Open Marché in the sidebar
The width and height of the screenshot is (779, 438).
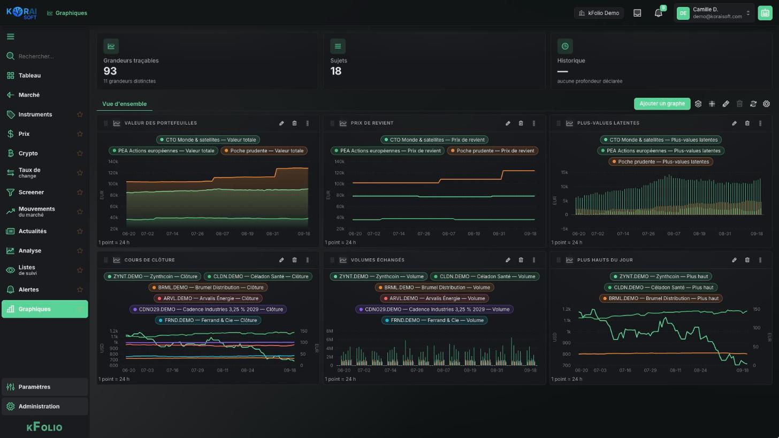click(45, 95)
